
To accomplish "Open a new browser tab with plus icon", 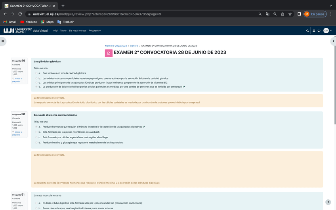I will point(63,6).
